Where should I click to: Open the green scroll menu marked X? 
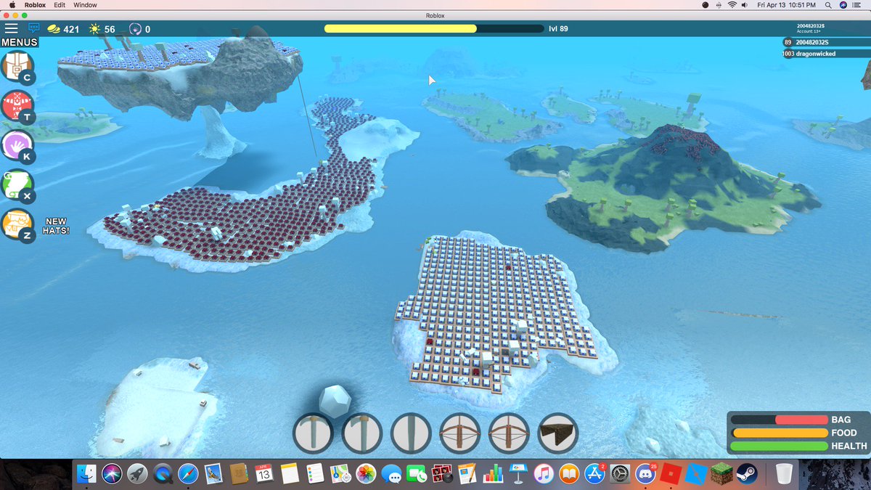click(x=16, y=186)
